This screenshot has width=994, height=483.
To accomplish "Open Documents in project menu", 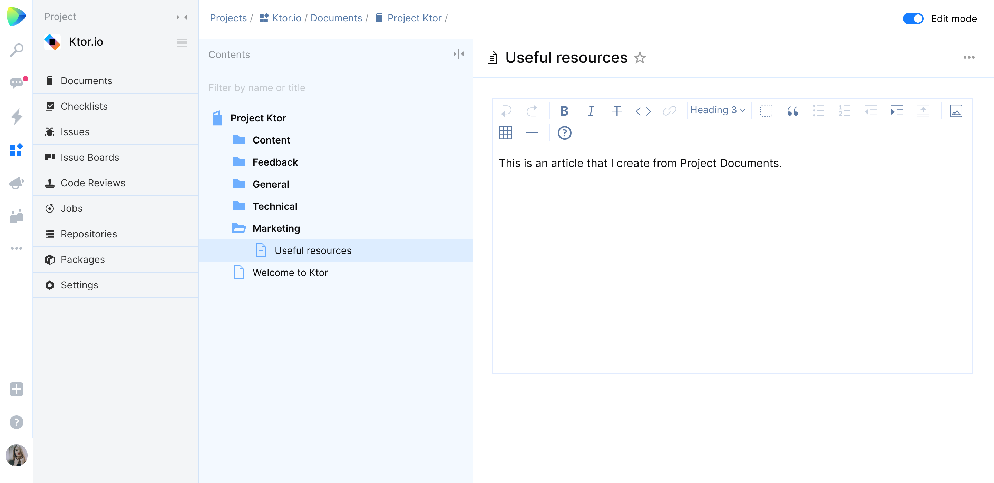I will (x=115, y=81).
